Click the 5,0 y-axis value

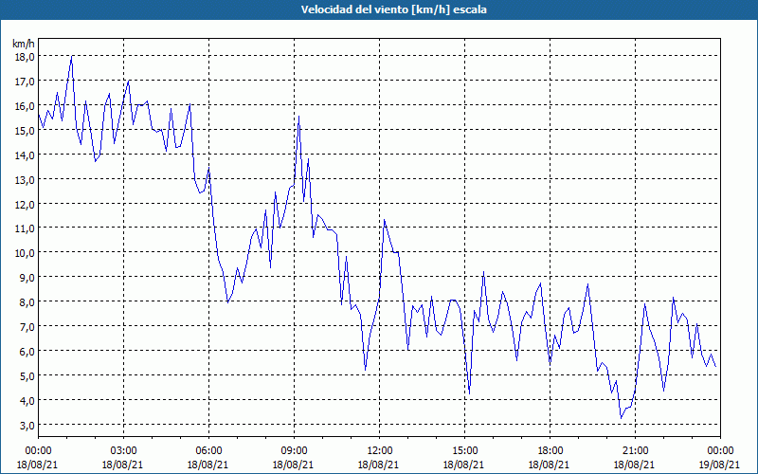tap(27, 376)
